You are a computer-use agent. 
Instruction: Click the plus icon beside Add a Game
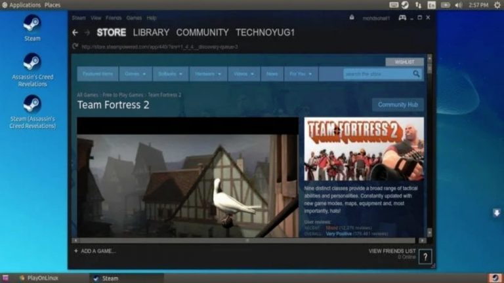76,251
